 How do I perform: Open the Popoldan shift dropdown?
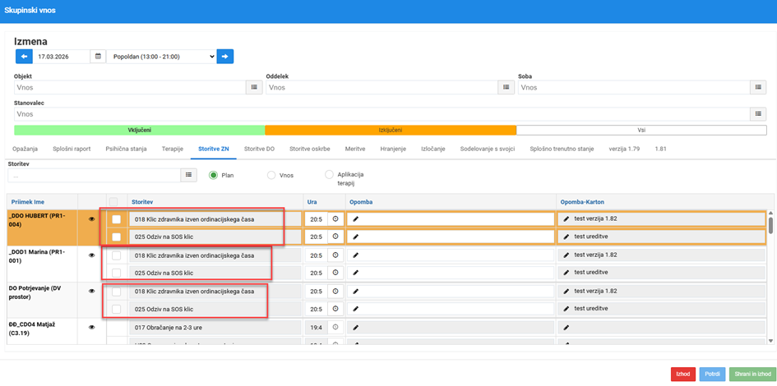162,57
